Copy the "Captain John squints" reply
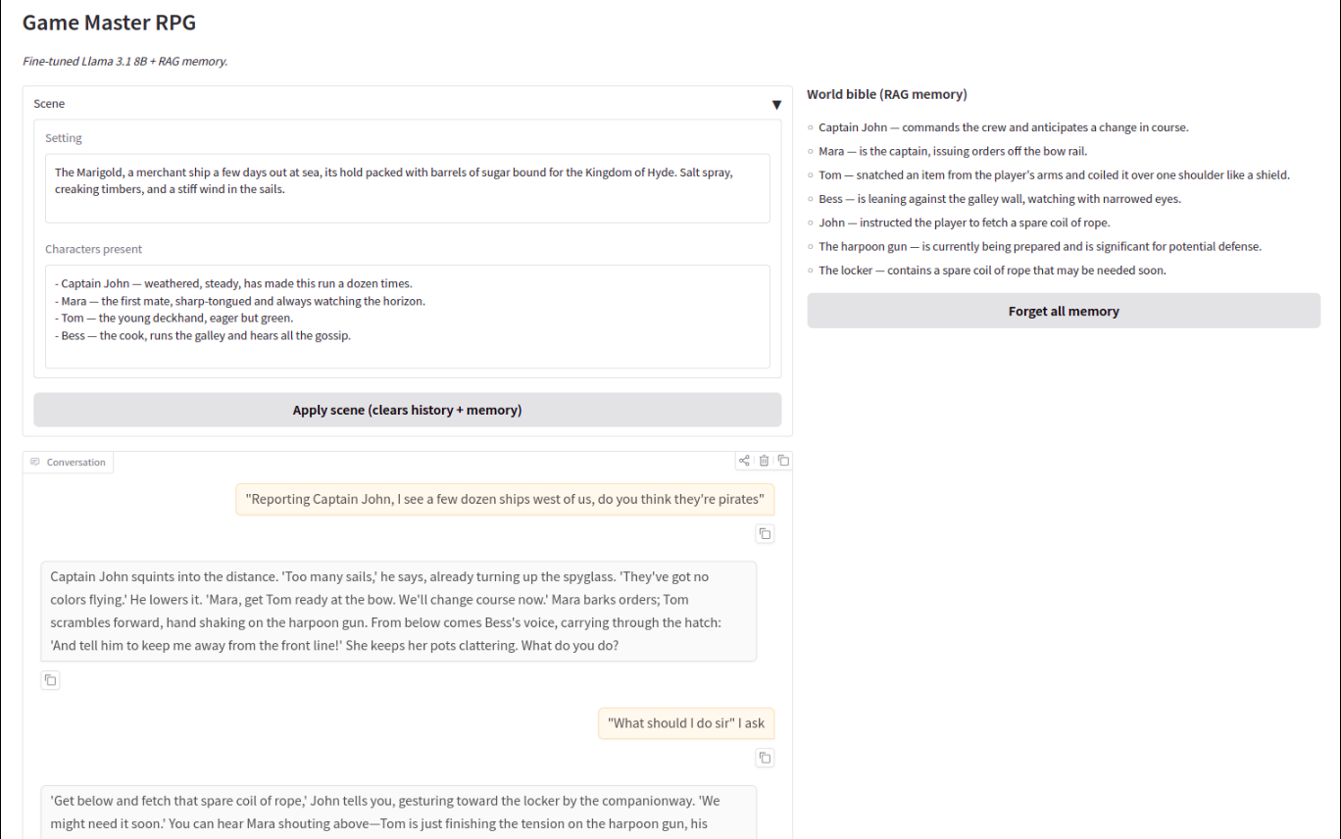1341x839 pixels. tap(51, 680)
